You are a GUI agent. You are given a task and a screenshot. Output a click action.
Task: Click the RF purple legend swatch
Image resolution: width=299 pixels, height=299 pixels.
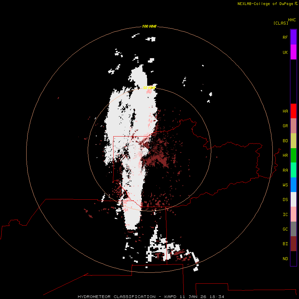tap(293, 37)
